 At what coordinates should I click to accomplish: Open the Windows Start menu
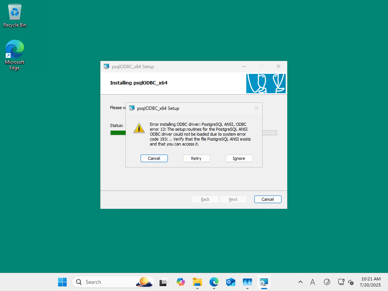click(63, 282)
